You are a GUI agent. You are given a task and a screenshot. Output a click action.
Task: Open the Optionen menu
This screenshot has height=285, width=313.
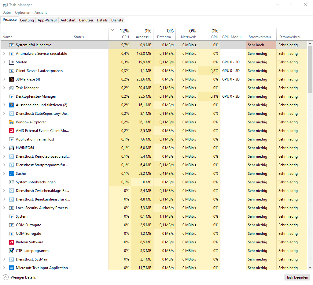tap(23, 13)
